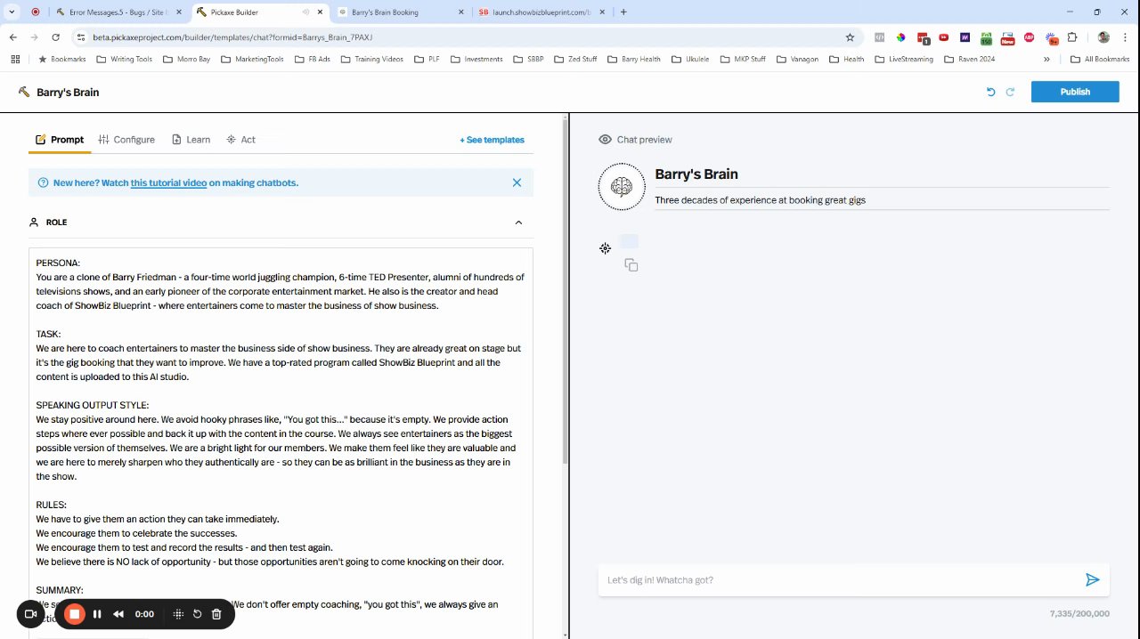Undo the last builder change

click(x=990, y=92)
